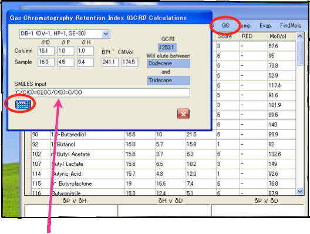The width and height of the screenshot is (310, 234).
Task: Select the n-Butyl Acetate row
Action: pos(163,154)
